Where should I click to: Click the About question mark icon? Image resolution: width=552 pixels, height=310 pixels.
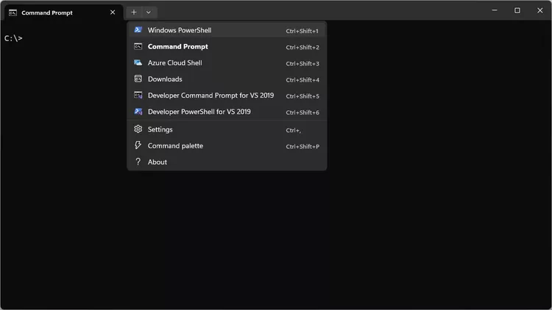[x=138, y=162]
